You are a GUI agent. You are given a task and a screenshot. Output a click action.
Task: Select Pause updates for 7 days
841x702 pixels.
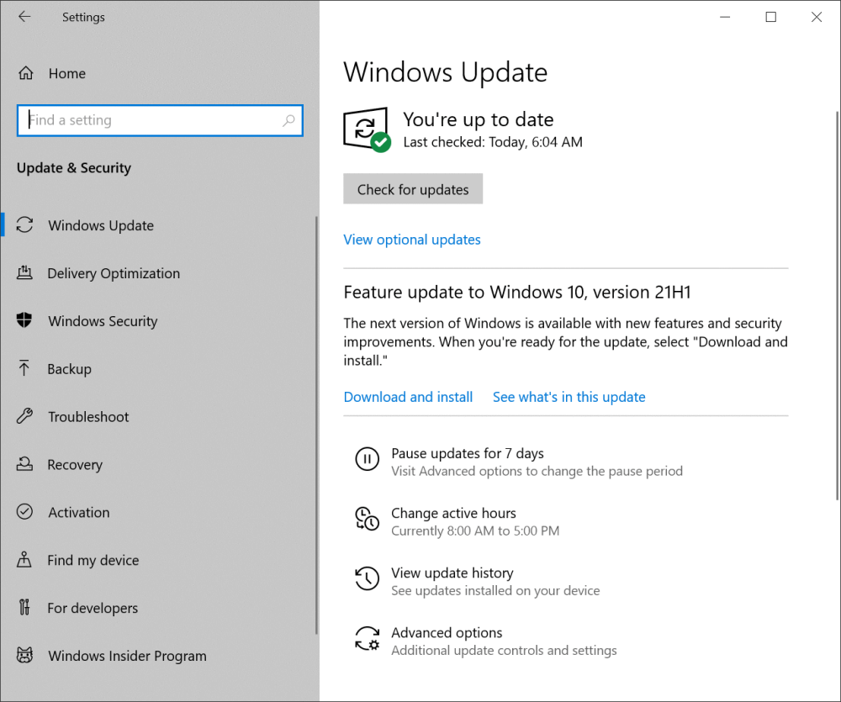tap(467, 453)
